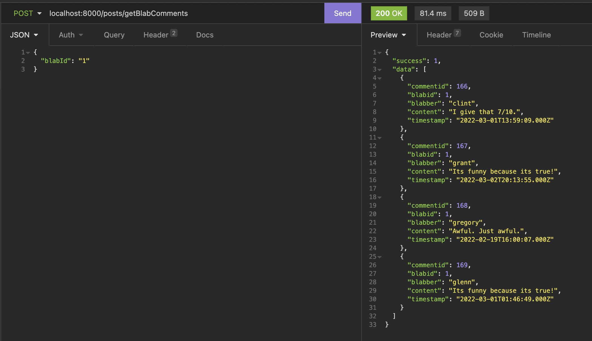Switch to the Docs tab
The height and width of the screenshot is (341, 592).
point(205,35)
